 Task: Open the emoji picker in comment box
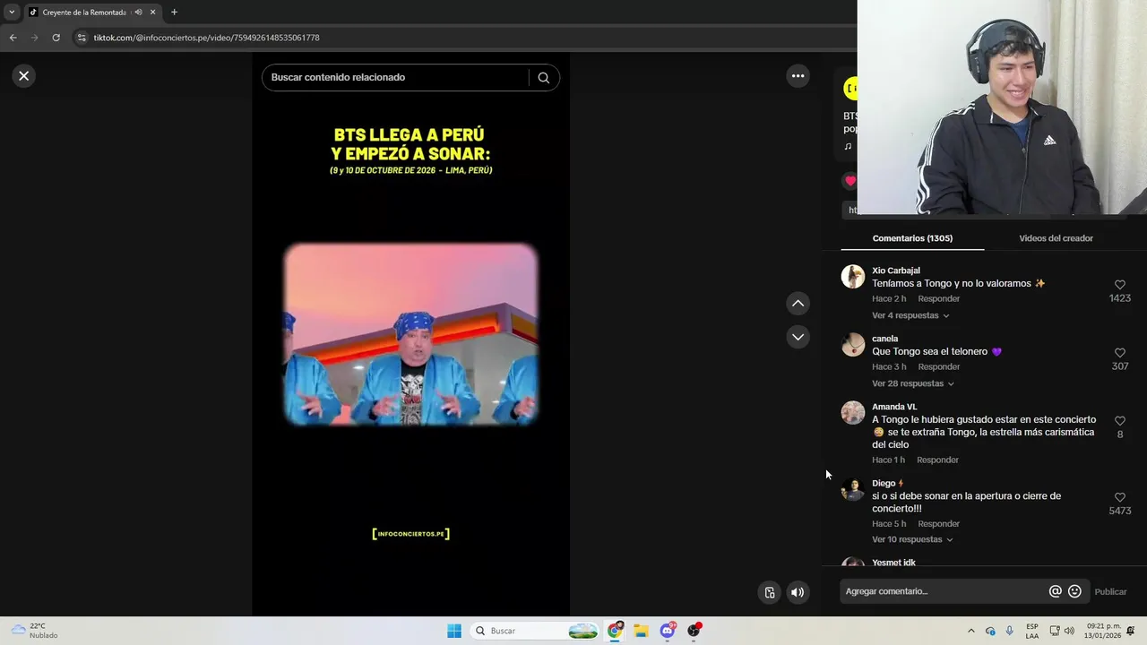point(1074,591)
